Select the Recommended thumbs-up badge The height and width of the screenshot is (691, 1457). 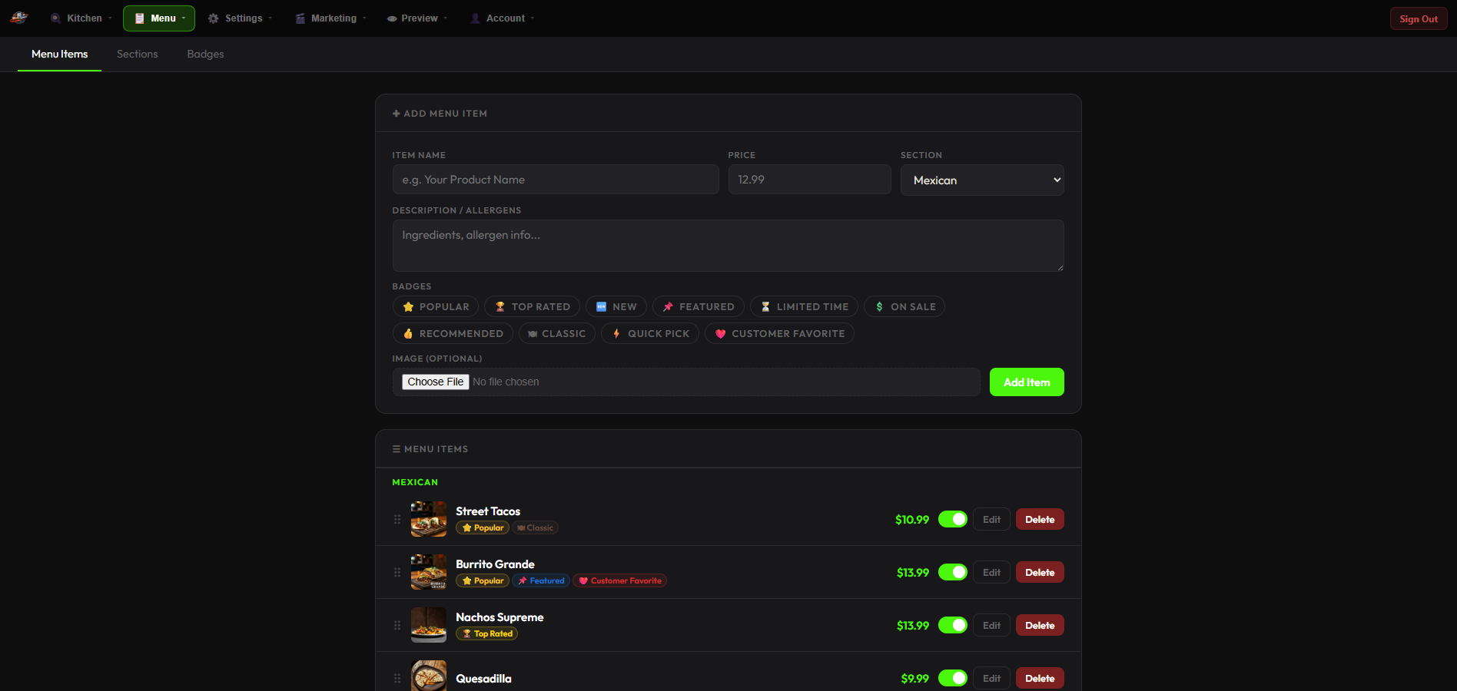point(453,333)
